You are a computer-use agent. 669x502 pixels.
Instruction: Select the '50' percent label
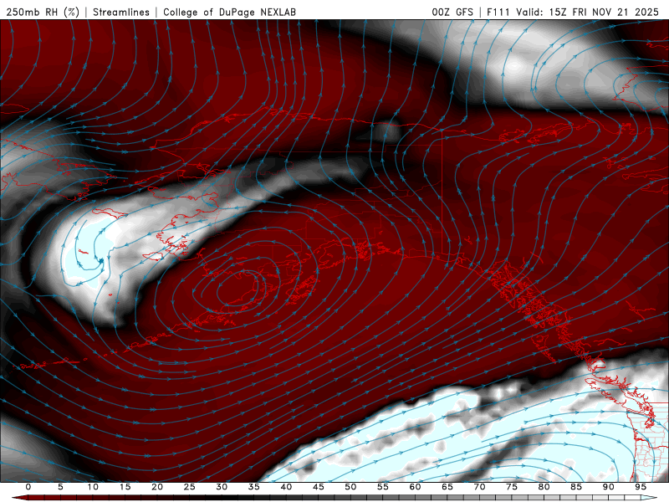point(350,487)
